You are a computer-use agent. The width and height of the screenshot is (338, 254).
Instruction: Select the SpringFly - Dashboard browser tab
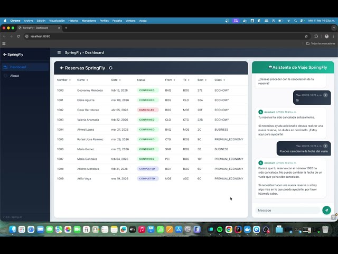(x=40, y=28)
